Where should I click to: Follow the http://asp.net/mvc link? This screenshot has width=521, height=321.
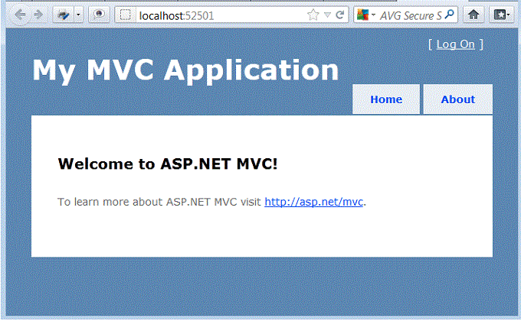pyautogui.click(x=313, y=202)
